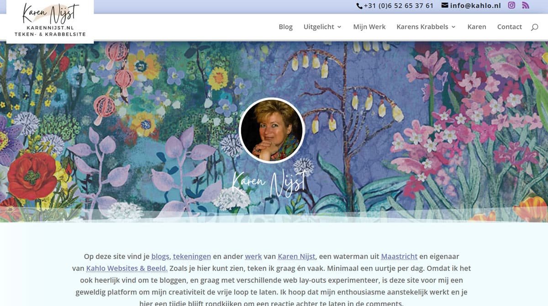Viewport: 548px width, 306px height.
Task: Click the Karen Nijst site logo
Action: pyautogui.click(x=50, y=21)
